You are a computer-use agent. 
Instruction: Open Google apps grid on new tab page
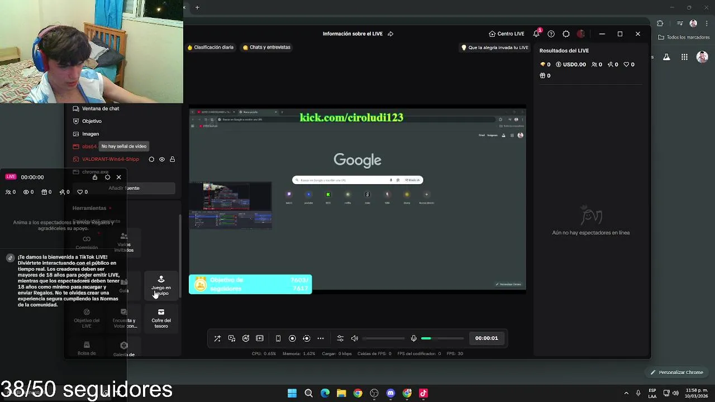[684, 57]
